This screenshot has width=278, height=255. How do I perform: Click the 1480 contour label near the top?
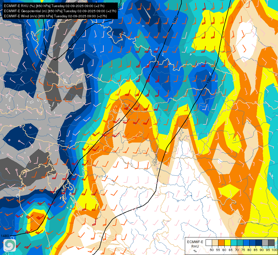[175, 20]
